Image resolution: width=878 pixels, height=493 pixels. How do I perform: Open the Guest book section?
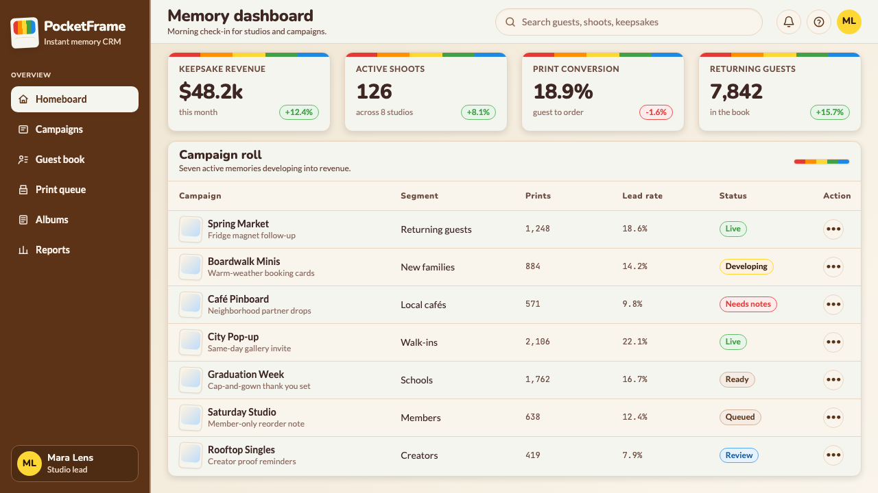click(75, 160)
